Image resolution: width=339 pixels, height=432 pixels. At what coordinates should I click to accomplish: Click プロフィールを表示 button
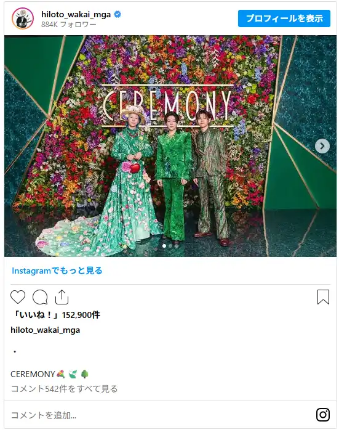point(284,18)
